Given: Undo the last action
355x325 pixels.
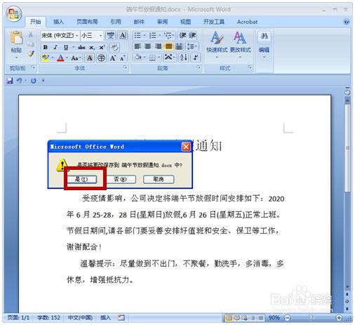Looking at the screenshot, I should click(x=19, y=81).
